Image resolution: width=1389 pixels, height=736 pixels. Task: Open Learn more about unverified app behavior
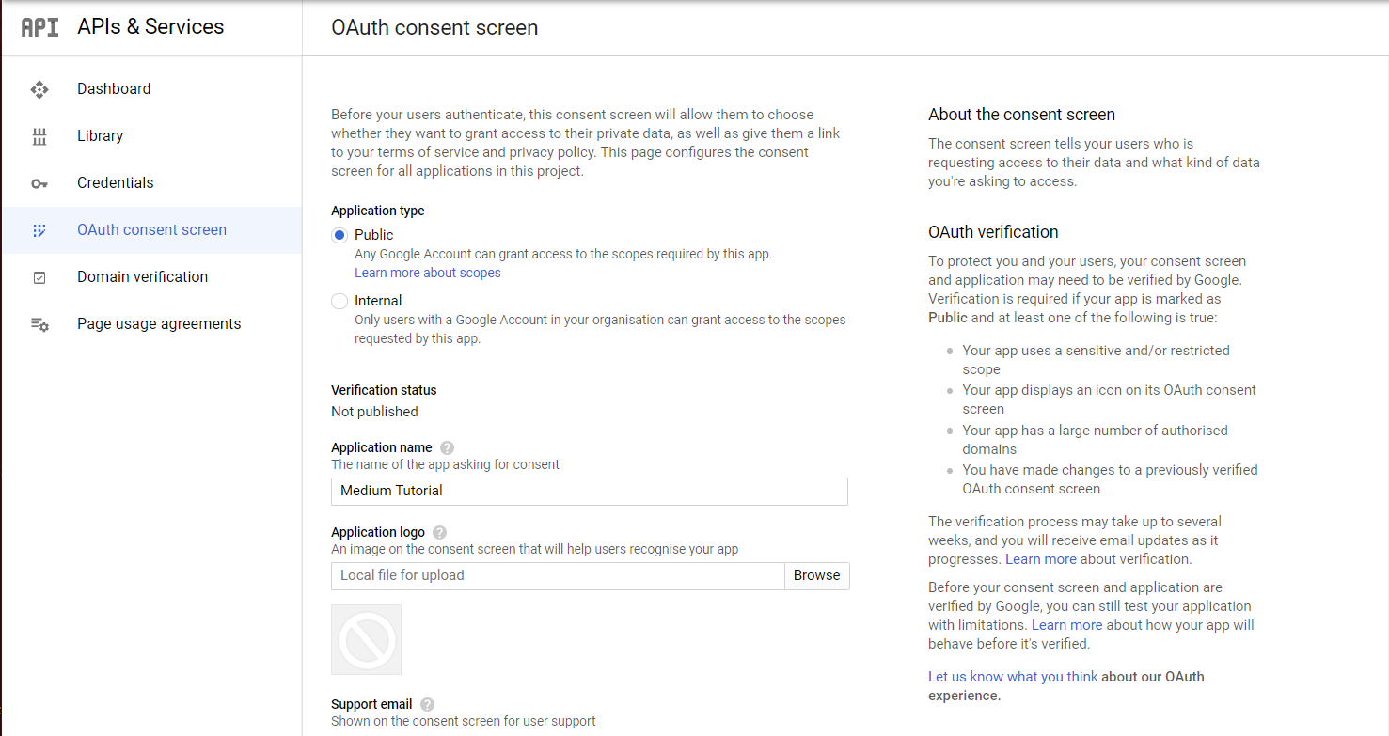pyautogui.click(x=1066, y=625)
